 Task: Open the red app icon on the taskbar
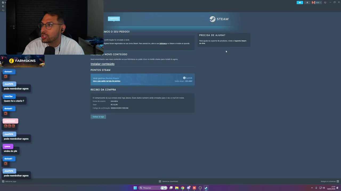tap(194, 188)
